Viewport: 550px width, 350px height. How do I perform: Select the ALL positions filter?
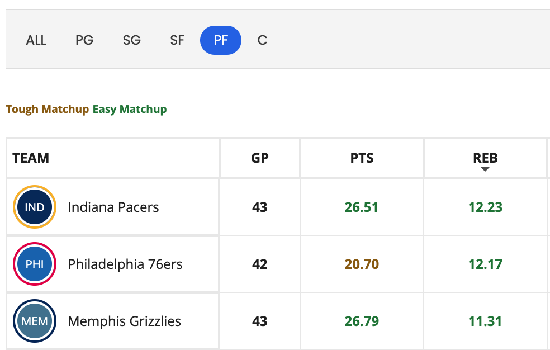pos(36,40)
